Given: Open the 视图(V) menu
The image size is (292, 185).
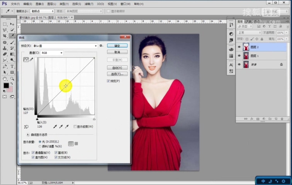Looking at the screenshot, I should [112, 4].
